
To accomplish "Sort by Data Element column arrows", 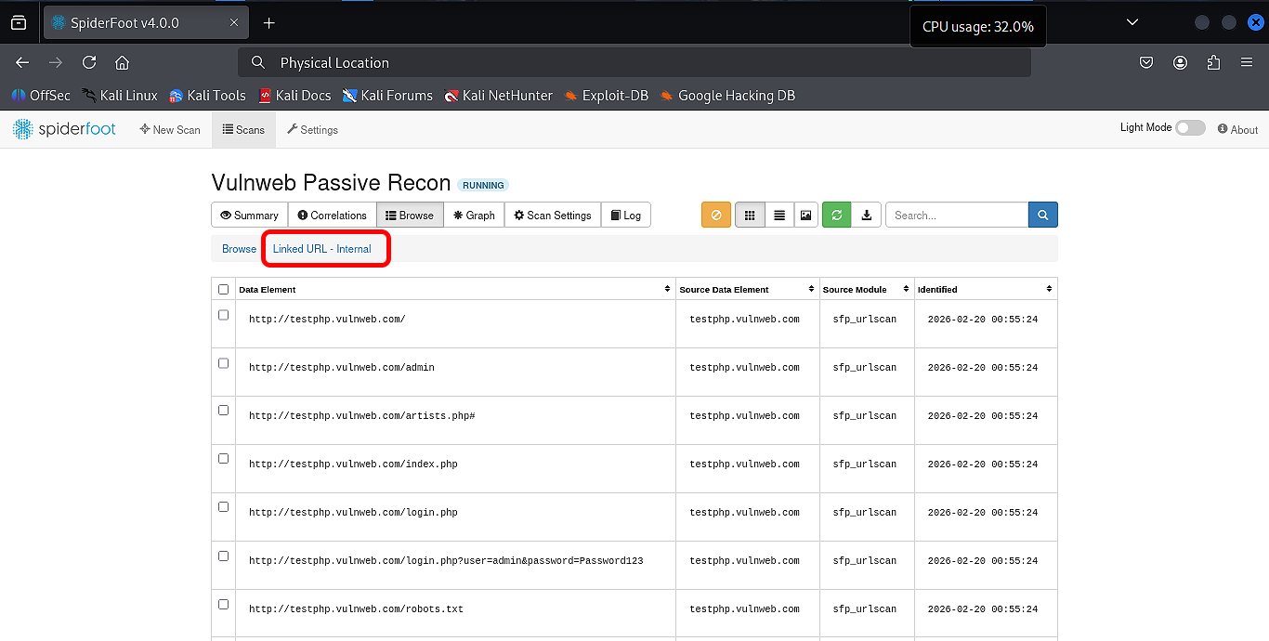I will (667, 290).
